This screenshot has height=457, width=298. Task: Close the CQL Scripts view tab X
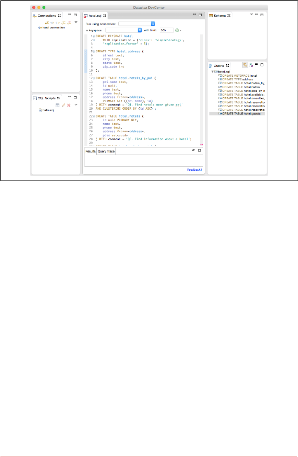click(59, 98)
